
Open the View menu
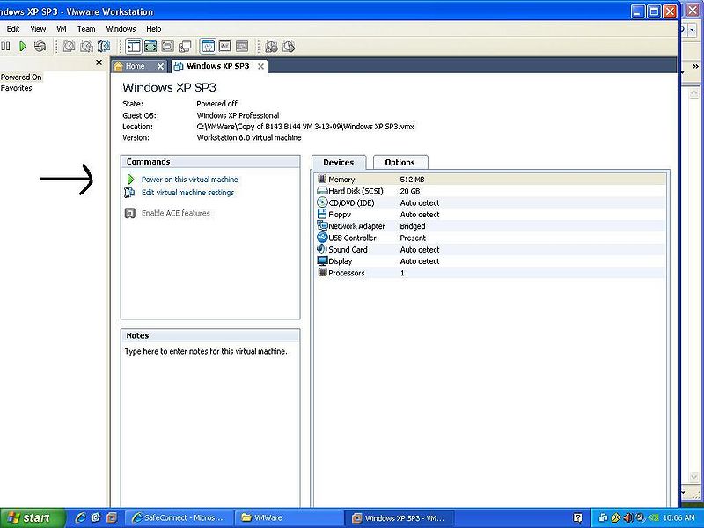click(38, 29)
